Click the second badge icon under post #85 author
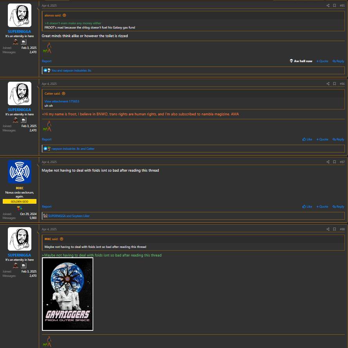Screen dimensions: 348x348 point(24,42)
